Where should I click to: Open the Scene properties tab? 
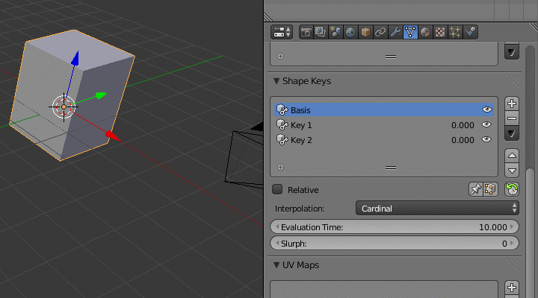coord(336,32)
